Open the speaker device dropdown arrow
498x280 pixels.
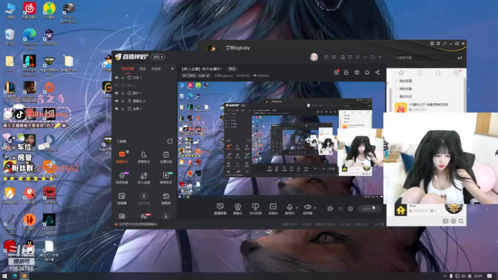(x=315, y=208)
